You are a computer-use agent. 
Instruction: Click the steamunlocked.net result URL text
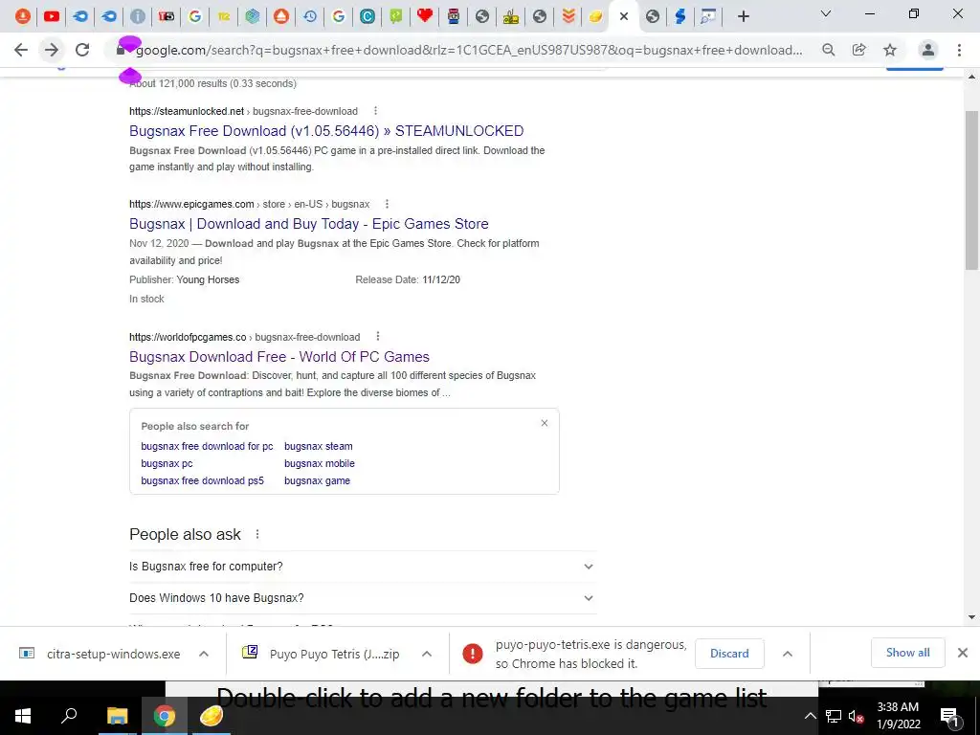pyautogui.click(x=243, y=111)
